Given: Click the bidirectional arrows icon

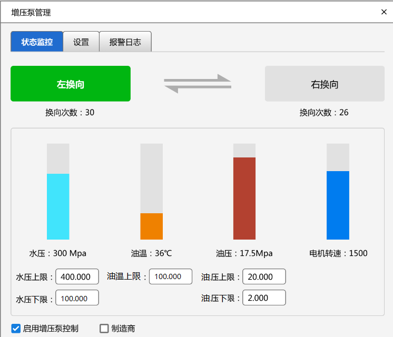Looking at the screenshot, I should pos(198,84).
